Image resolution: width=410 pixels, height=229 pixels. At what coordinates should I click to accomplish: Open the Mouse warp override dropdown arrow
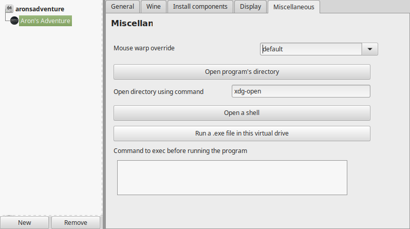(370, 49)
